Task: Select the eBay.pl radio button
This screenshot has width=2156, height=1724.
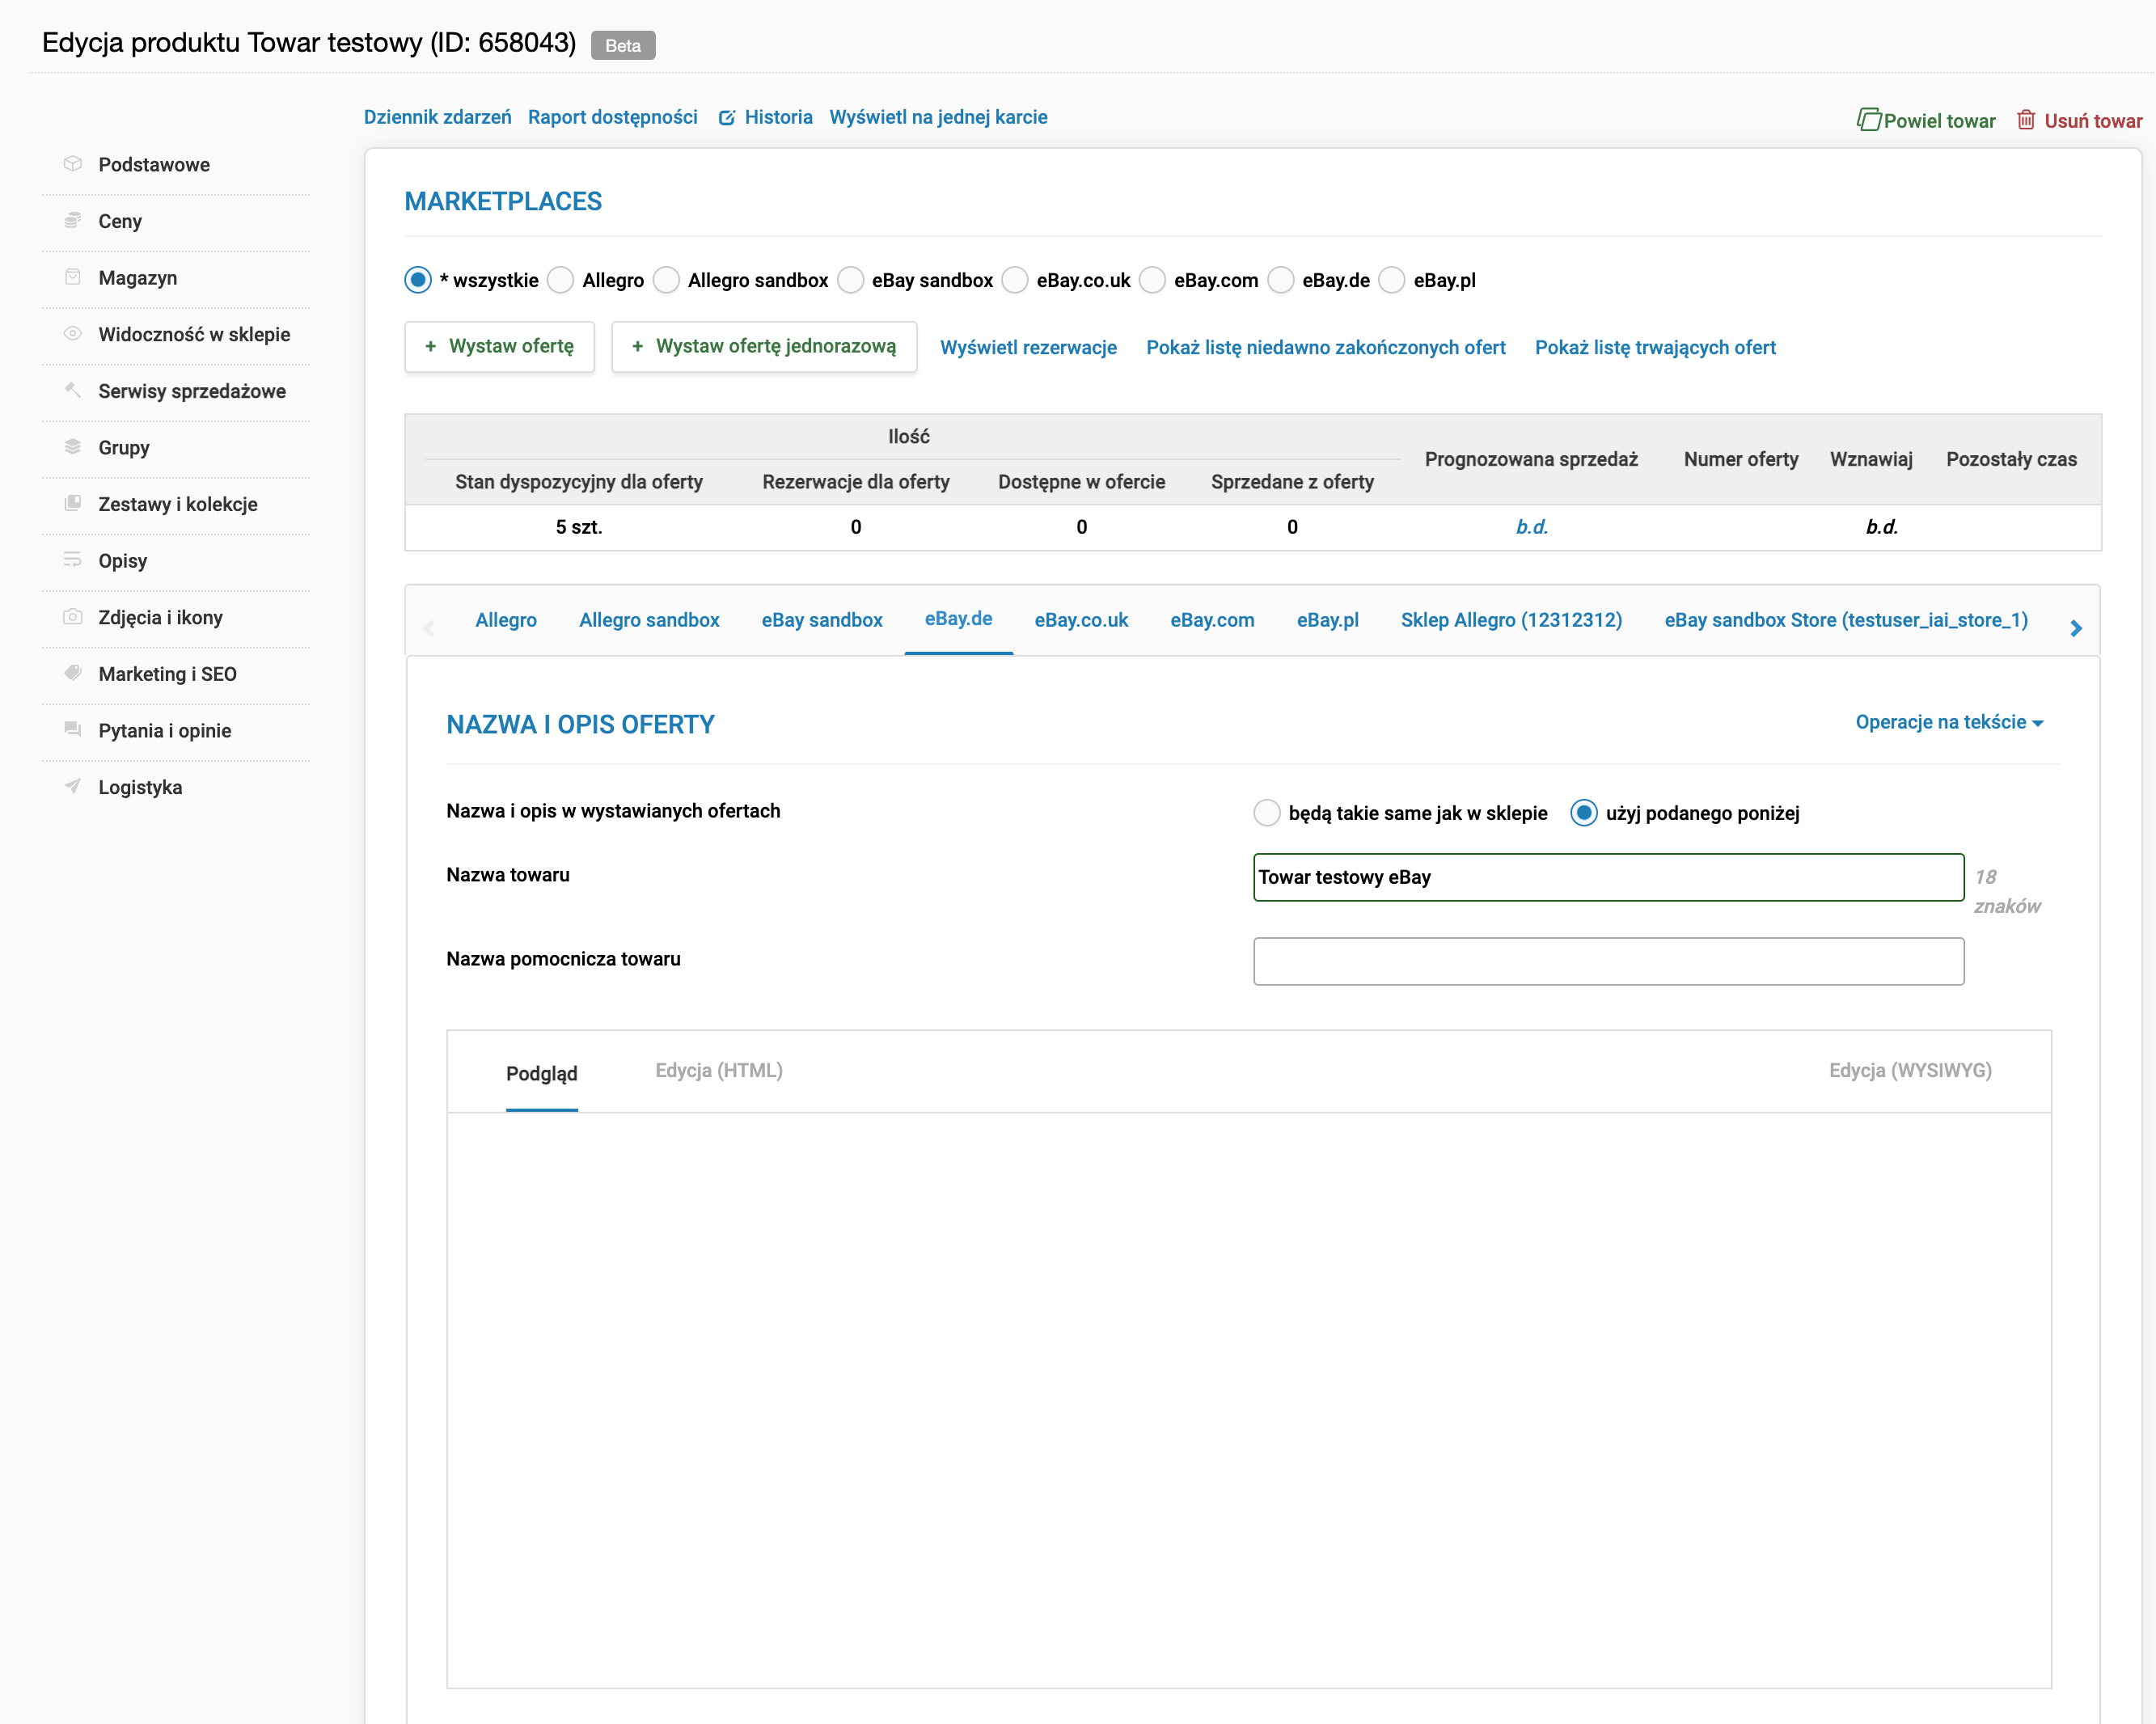Action: 1392,280
